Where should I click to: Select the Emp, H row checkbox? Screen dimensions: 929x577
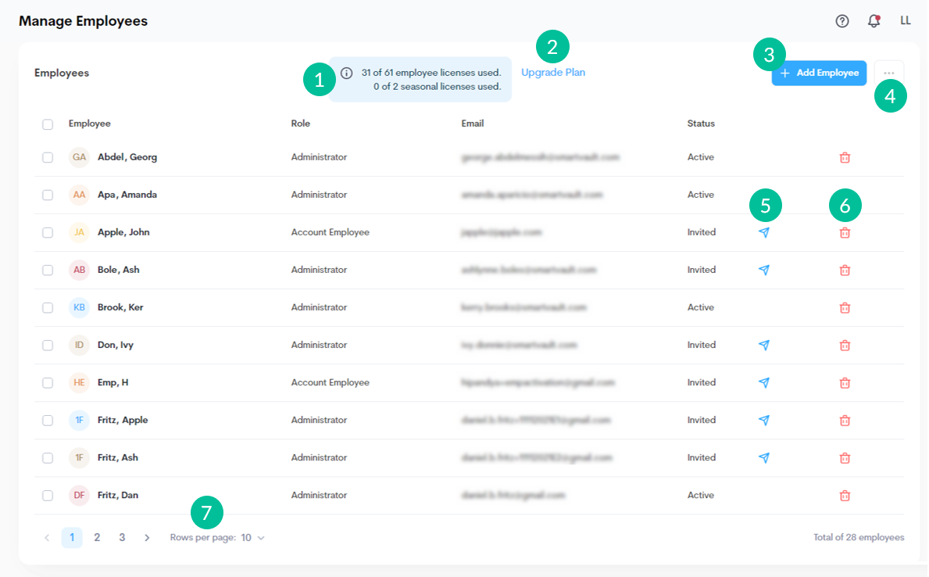coord(48,382)
